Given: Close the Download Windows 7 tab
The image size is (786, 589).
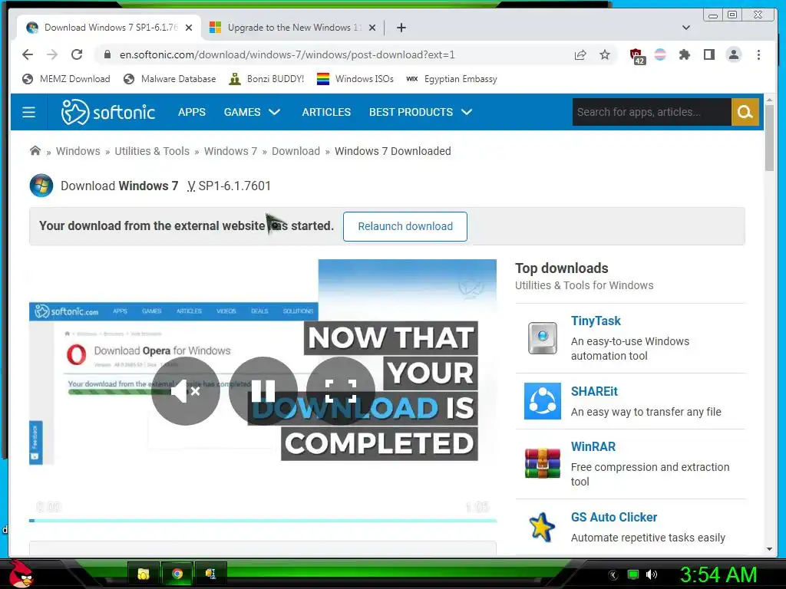Looking at the screenshot, I should (189, 28).
